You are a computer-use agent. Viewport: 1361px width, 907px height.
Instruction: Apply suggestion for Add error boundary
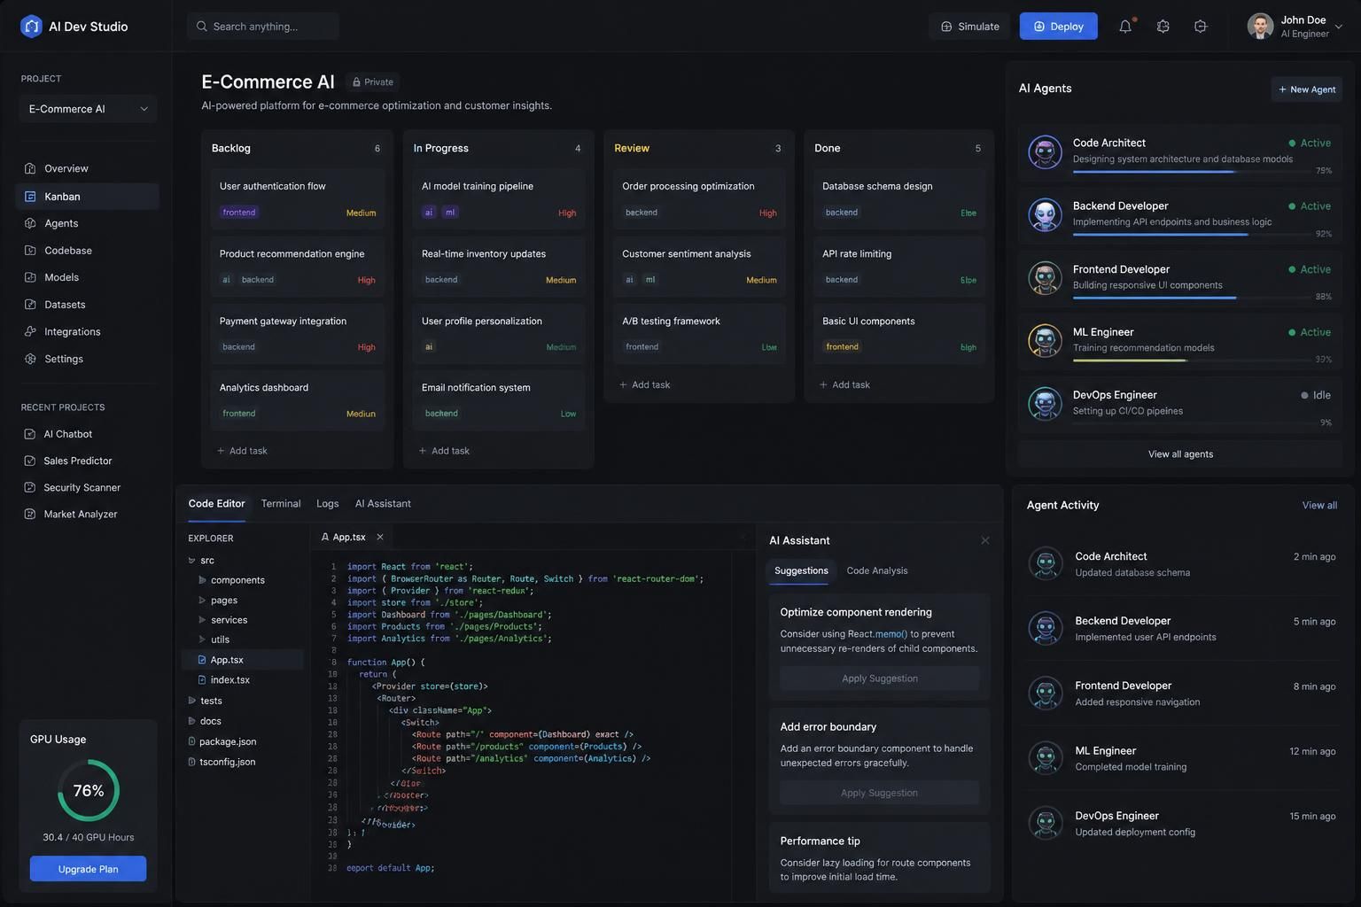(x=880, y=793)
